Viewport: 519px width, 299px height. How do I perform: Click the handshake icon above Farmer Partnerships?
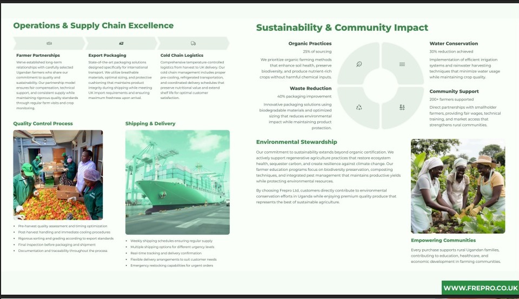click(49, 43)
